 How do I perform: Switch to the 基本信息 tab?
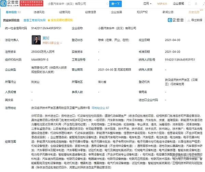(x=13, y=12)
